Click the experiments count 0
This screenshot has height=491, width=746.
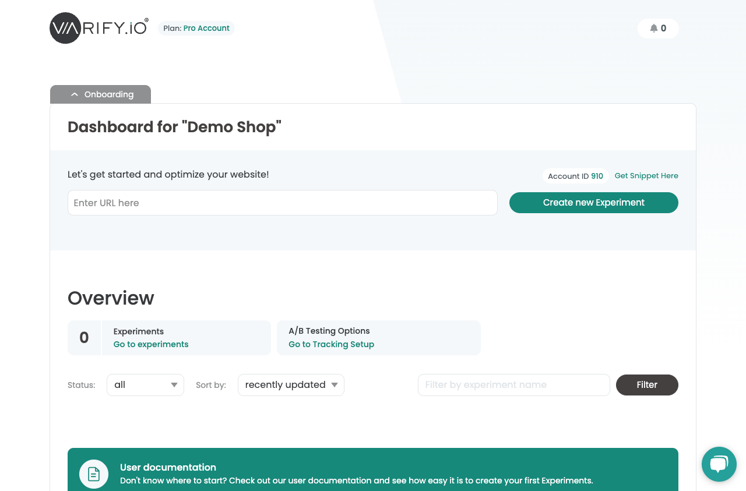(84, 338)
